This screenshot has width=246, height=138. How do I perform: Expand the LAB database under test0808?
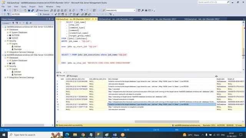8,63
